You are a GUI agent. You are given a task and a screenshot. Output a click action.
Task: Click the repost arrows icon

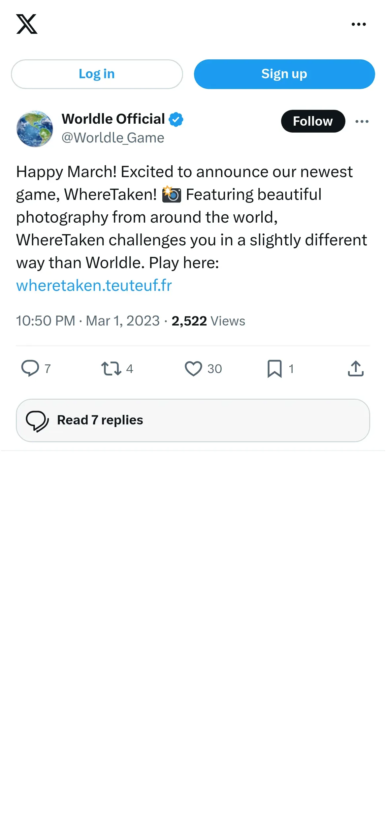(x=111, y=368)
